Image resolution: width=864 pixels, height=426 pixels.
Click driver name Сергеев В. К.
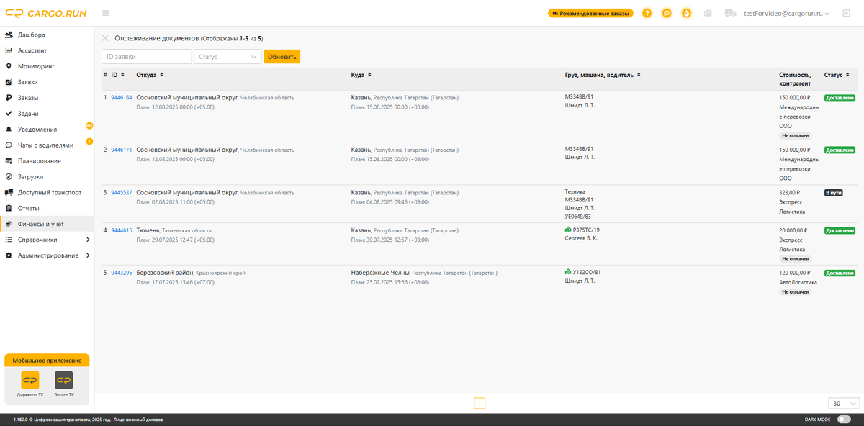tap(581, 238)
